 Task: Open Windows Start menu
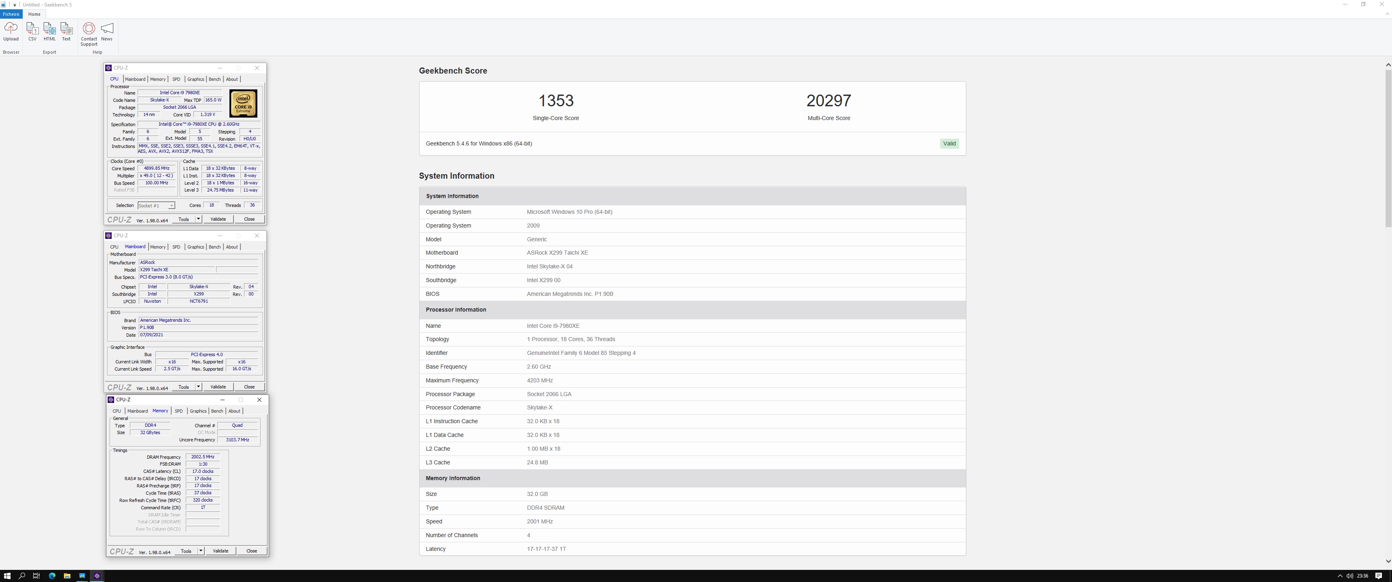tap(7, 576)
